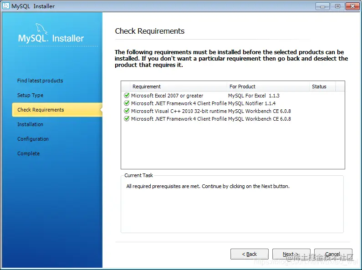
Task: Click .NET Framework 4 Client Profile for Workbench
Action: pos(179,119)
